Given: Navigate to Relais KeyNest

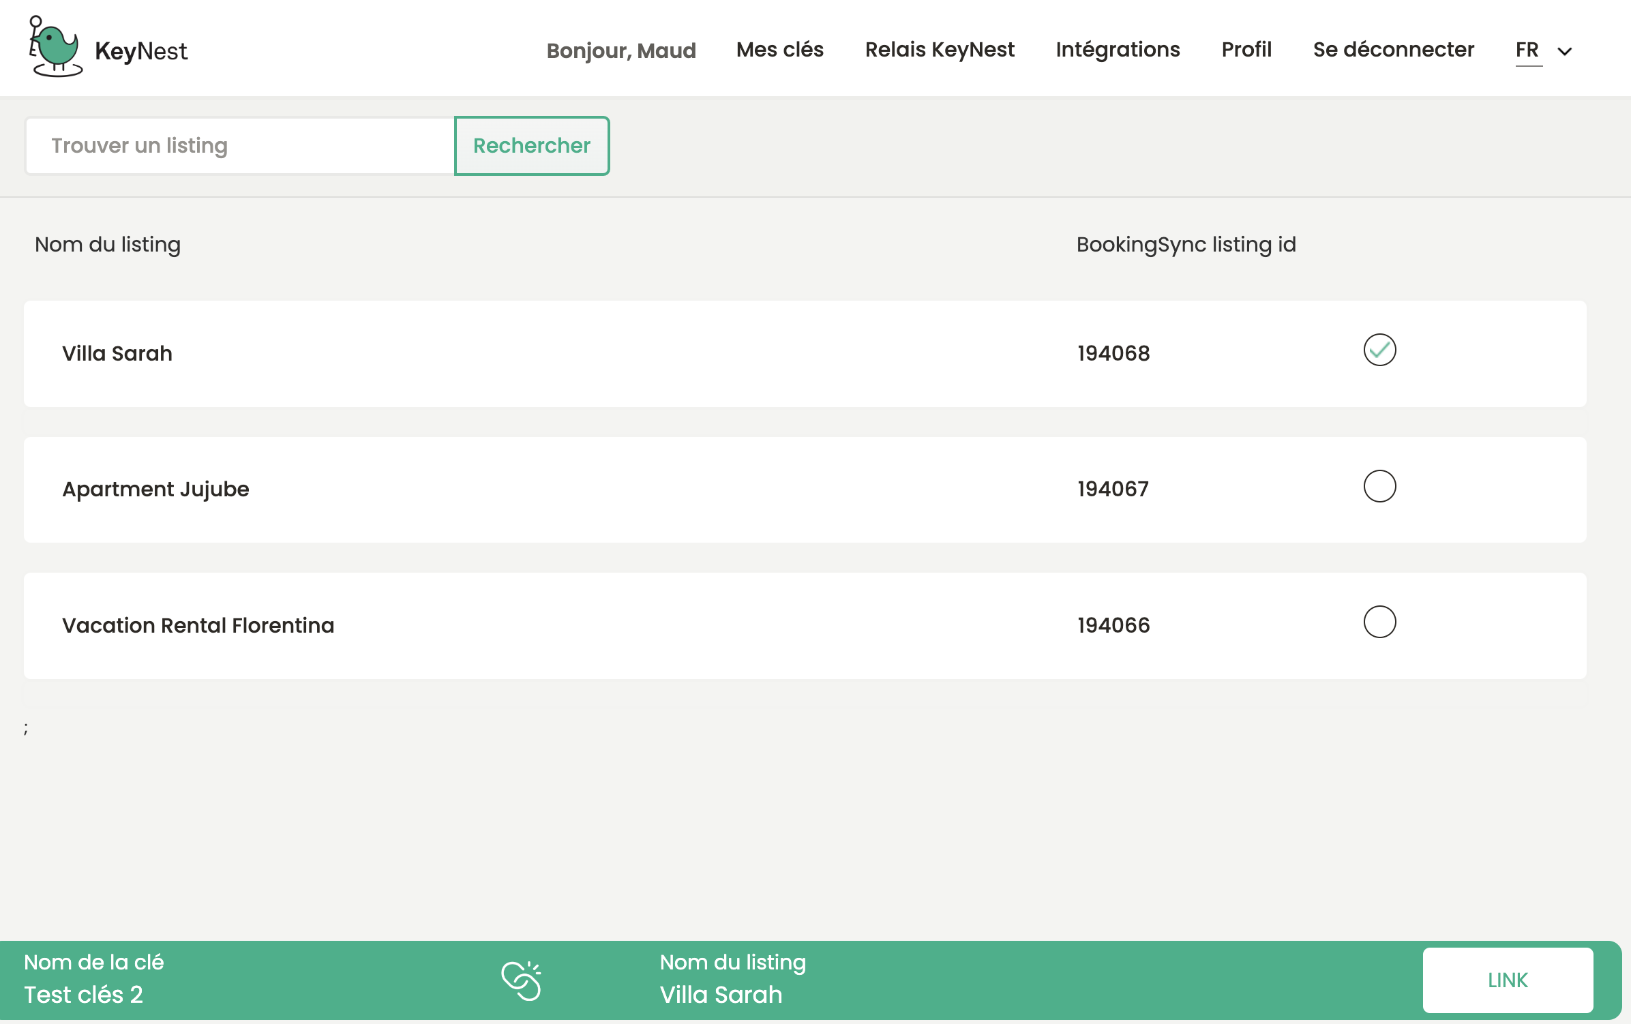Looking at the screenshot, I should point(940,49).
